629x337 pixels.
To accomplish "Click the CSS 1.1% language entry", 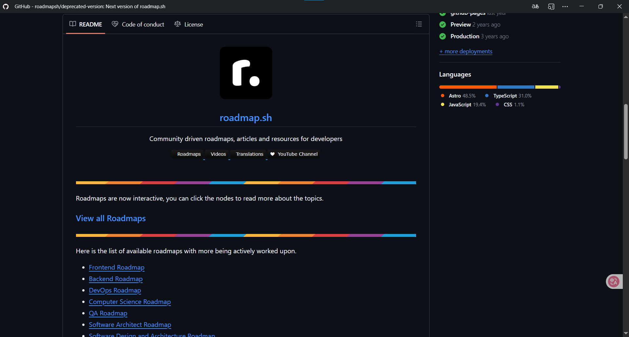I will point(510,105).
